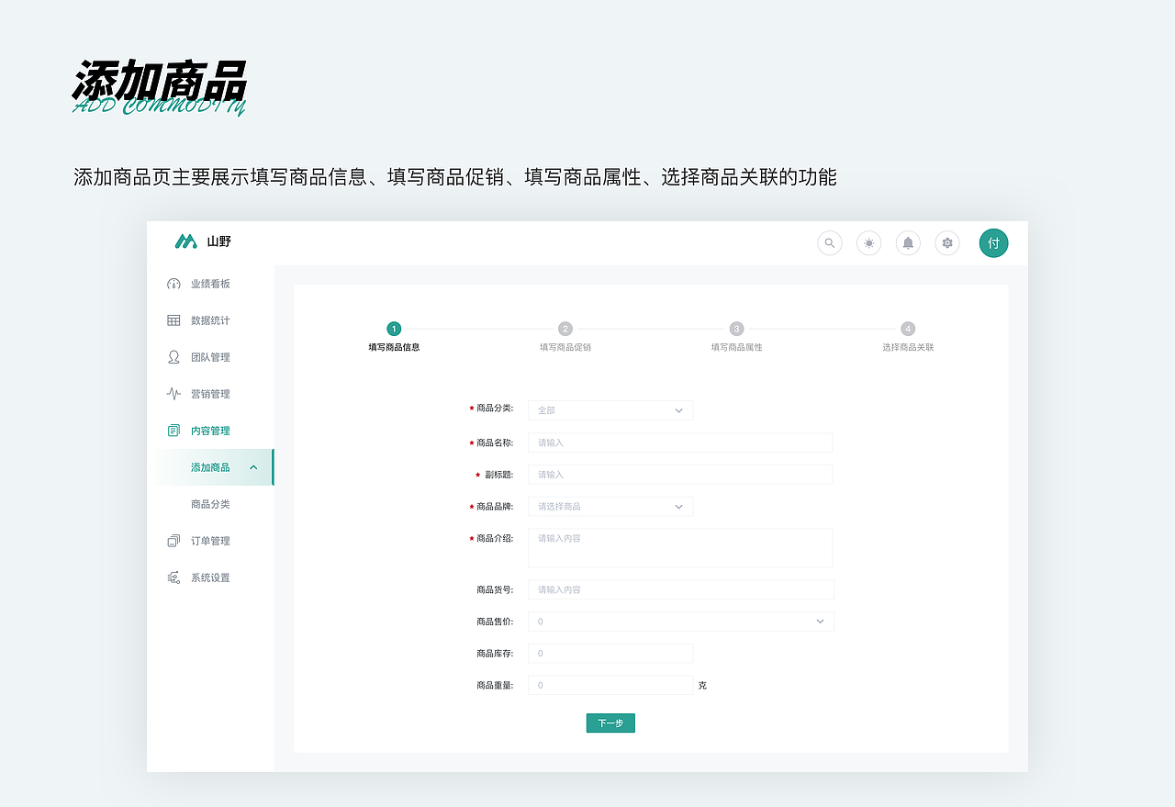Click the 团队管理 person icon
The height and width of the screenshot is (807, 1175).
pos(173,357)
